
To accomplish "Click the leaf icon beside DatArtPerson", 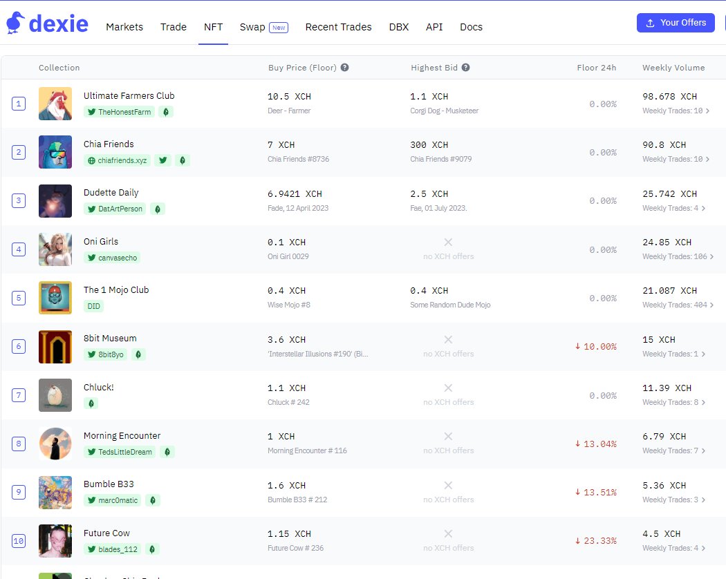I will [158, 209].
